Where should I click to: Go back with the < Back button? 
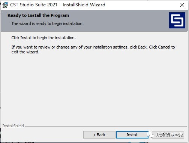coord(99,135)
